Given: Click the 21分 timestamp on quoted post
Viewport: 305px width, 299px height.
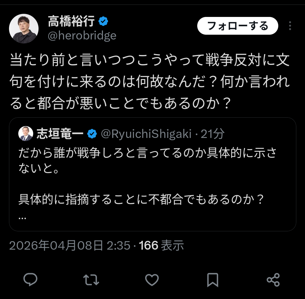Looking at the screenshot, I should pos(212,134).
